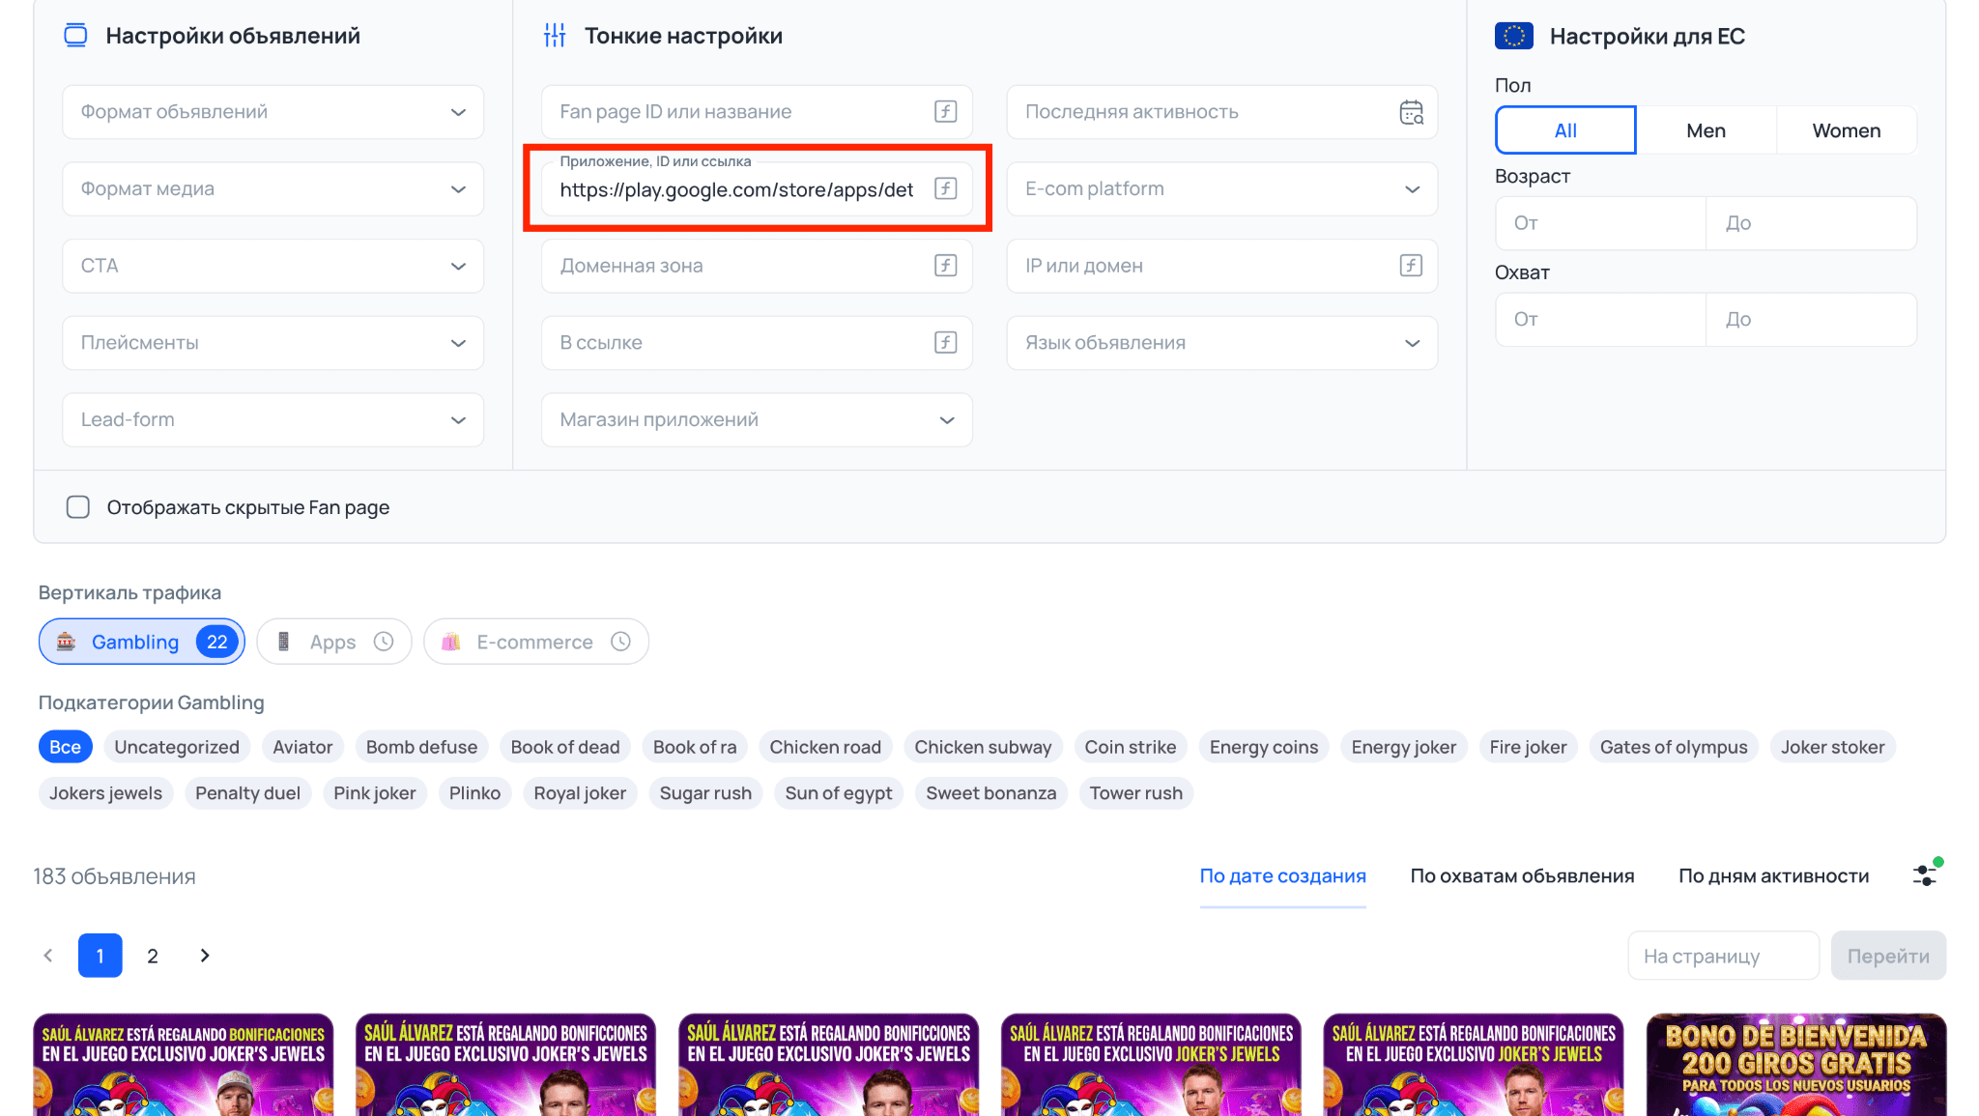The height and width of the screenshot is (1116, 1979).
Task: Go to previous page arrow
Action: click(x=48, y=956)
